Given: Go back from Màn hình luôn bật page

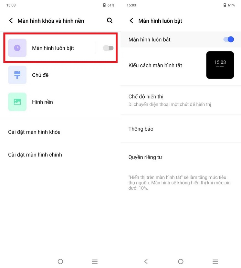Looking at the screenshot, I should (132, 21).
